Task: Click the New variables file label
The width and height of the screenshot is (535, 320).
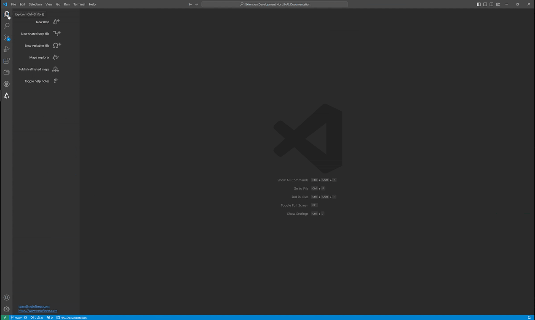Action: [37, 45]
